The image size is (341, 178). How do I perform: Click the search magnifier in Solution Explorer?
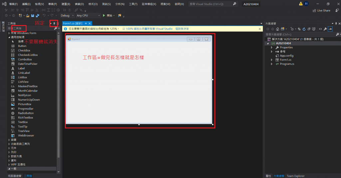tap(337, 34)
